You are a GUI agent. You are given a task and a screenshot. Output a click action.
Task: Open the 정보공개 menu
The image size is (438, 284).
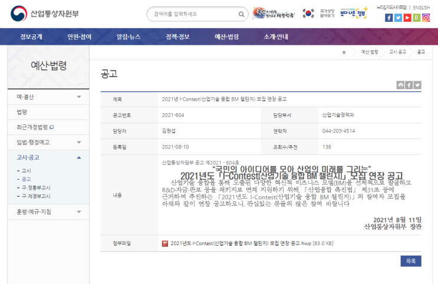pyautogui.click(x=31, y=37)
